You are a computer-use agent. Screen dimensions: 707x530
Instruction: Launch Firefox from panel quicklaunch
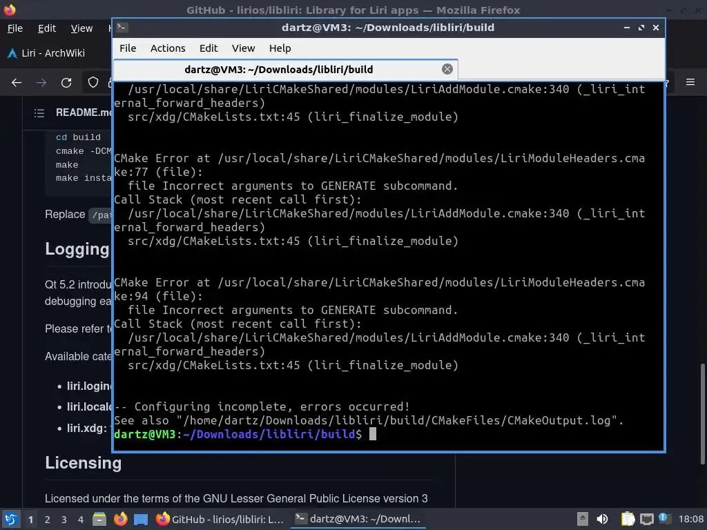[x=120, y=519]
